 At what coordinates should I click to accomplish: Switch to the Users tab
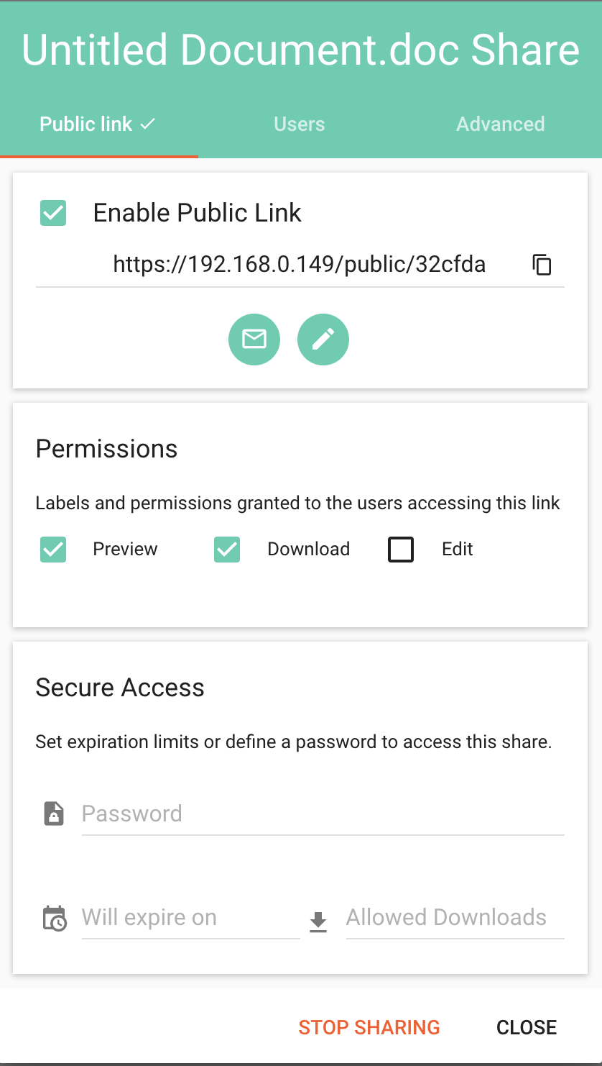click(x=300, y=124)
